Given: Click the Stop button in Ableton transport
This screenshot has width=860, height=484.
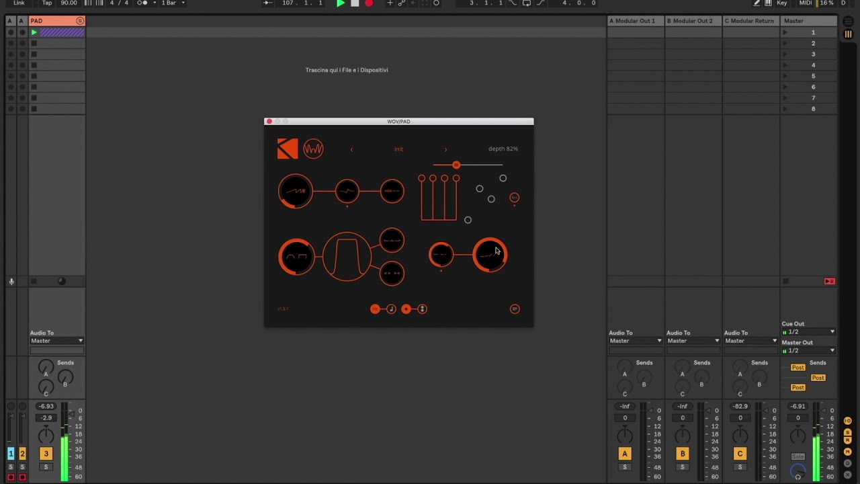Looking at the screenshot, I should pos(355,3).
